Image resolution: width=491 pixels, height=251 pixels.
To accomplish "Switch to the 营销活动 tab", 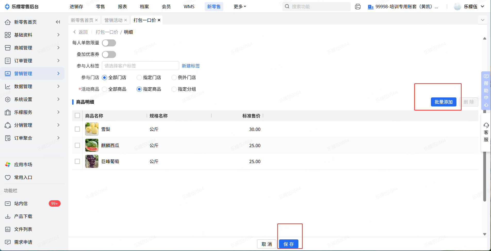I will 113,20.
